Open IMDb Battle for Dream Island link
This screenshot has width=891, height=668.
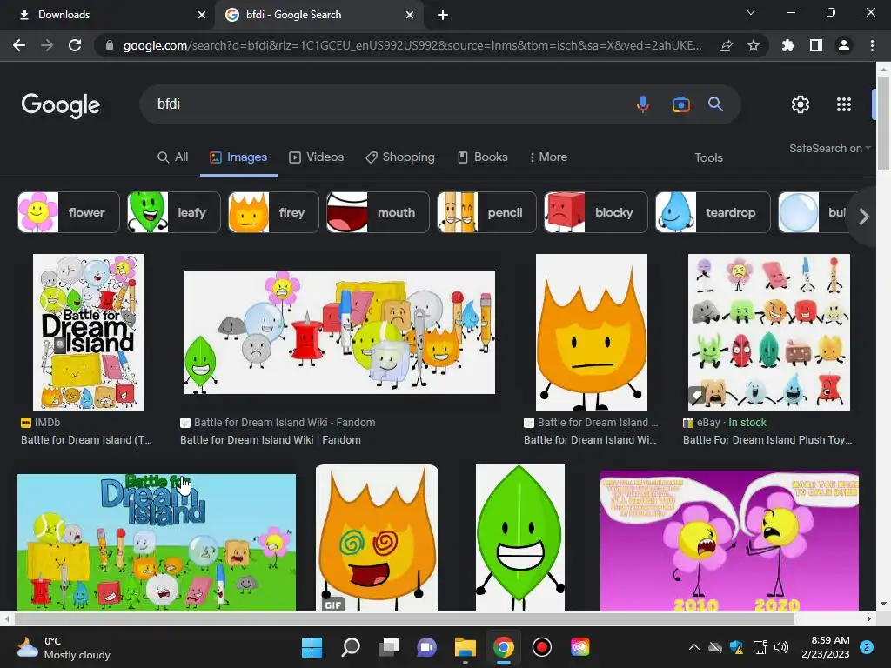86,439
